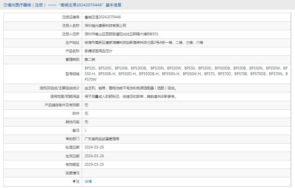Click the approval department 广东省药品监督管理局
Image resolution: width=295 pixels, height=188 pixels.
102,139
